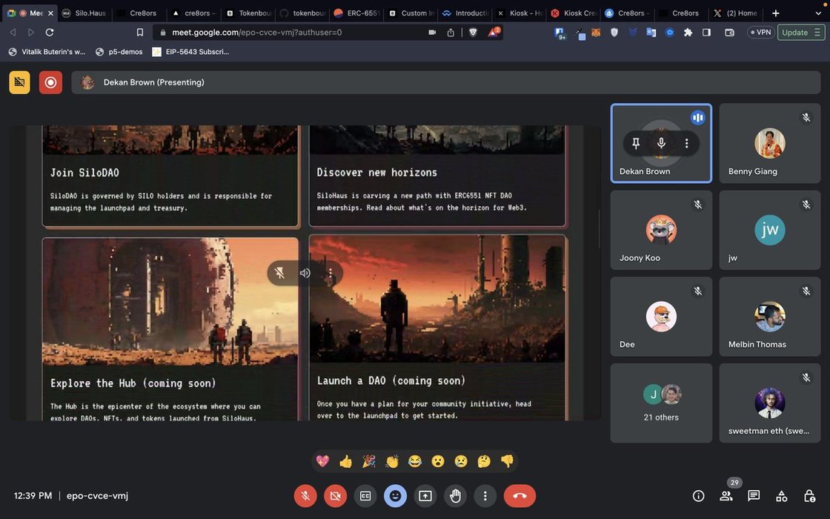Open the Join SiloDAO card

(170, 177)
